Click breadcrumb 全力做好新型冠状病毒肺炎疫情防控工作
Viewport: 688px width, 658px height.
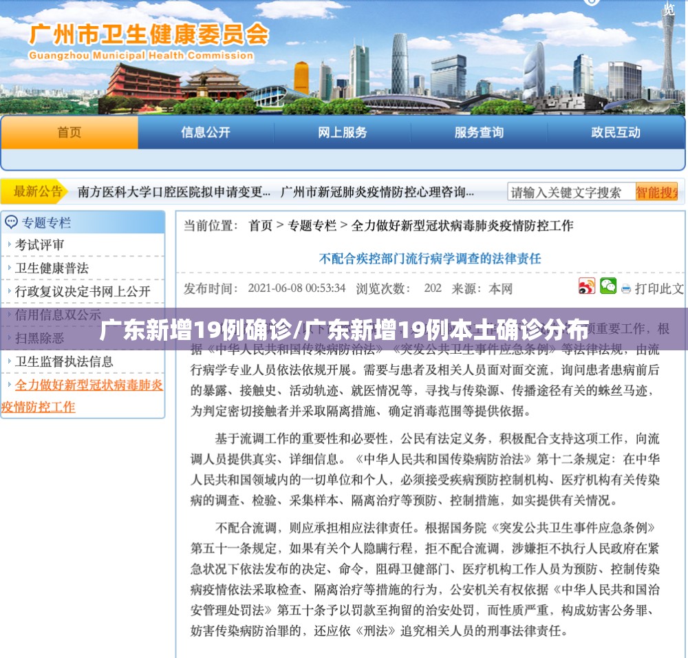coord(462,226)
